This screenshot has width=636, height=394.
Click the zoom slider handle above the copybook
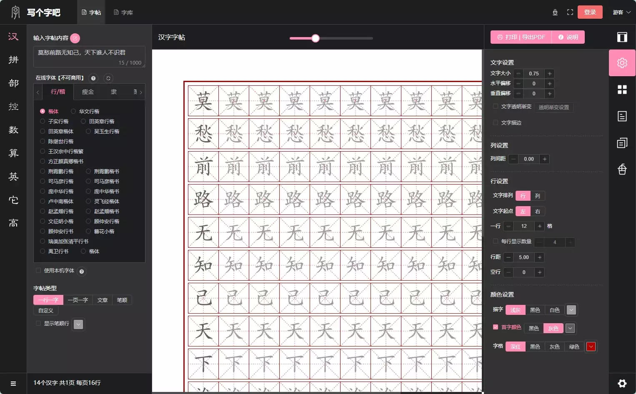coord(315,38)
